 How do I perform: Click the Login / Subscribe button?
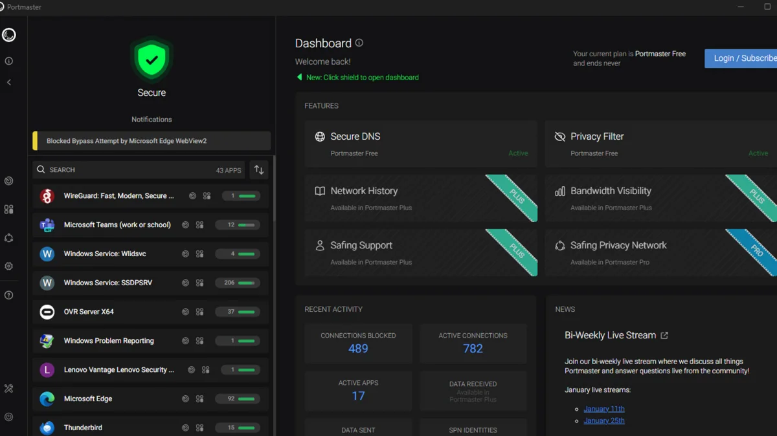(x=741, y=58)
